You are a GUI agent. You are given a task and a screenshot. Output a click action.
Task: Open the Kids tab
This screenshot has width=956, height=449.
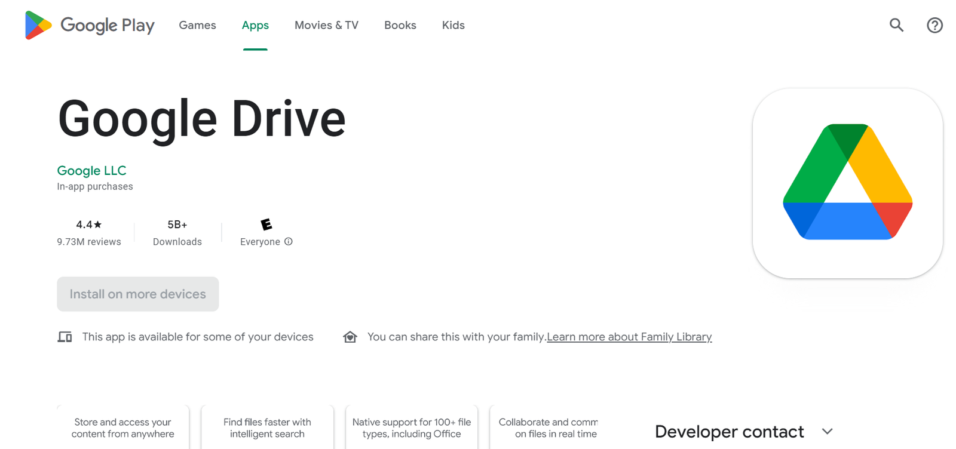click(x=453, y=25)
